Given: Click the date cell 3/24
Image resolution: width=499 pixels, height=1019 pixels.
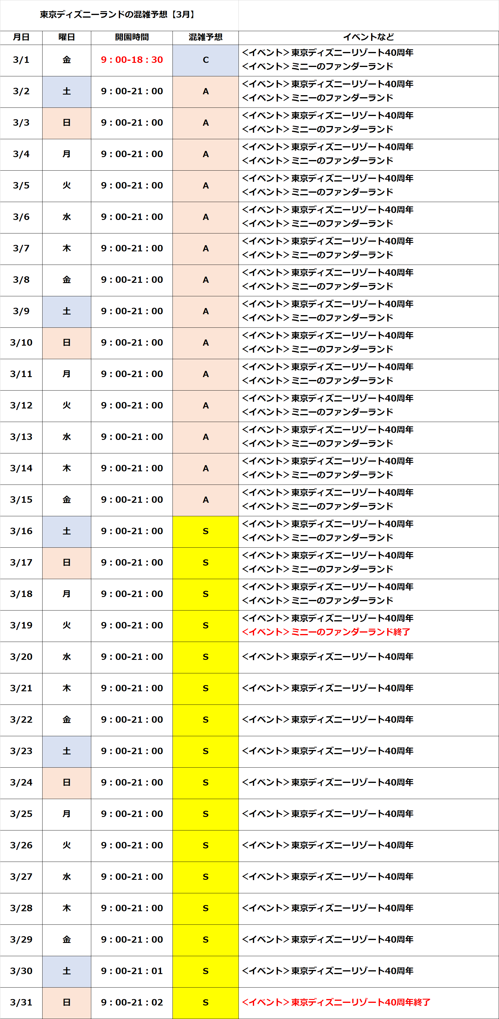Looking at the screenshot, I should pos(21,783).
